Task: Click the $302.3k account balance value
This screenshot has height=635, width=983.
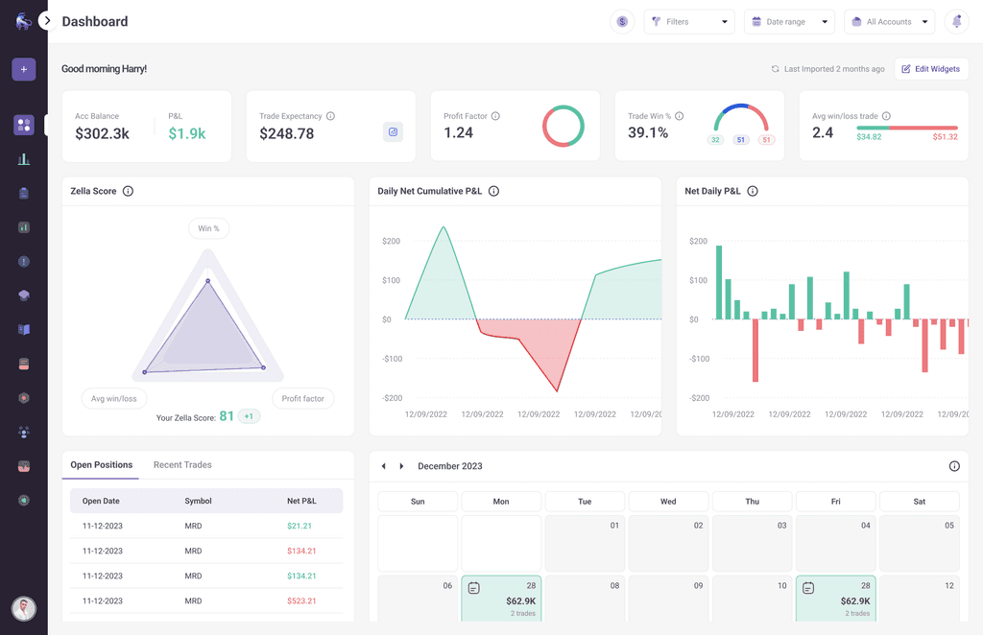Action: coord(102,133)
